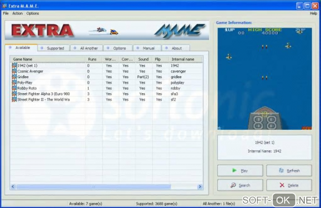Minimize the Extra M.A.M.E. window
Image resolution: width=321 pixels, height=208 pixels.
pos(299,6)
